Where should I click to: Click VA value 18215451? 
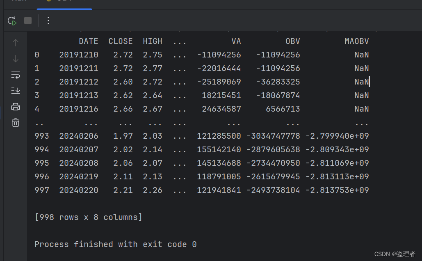point(221,95)
